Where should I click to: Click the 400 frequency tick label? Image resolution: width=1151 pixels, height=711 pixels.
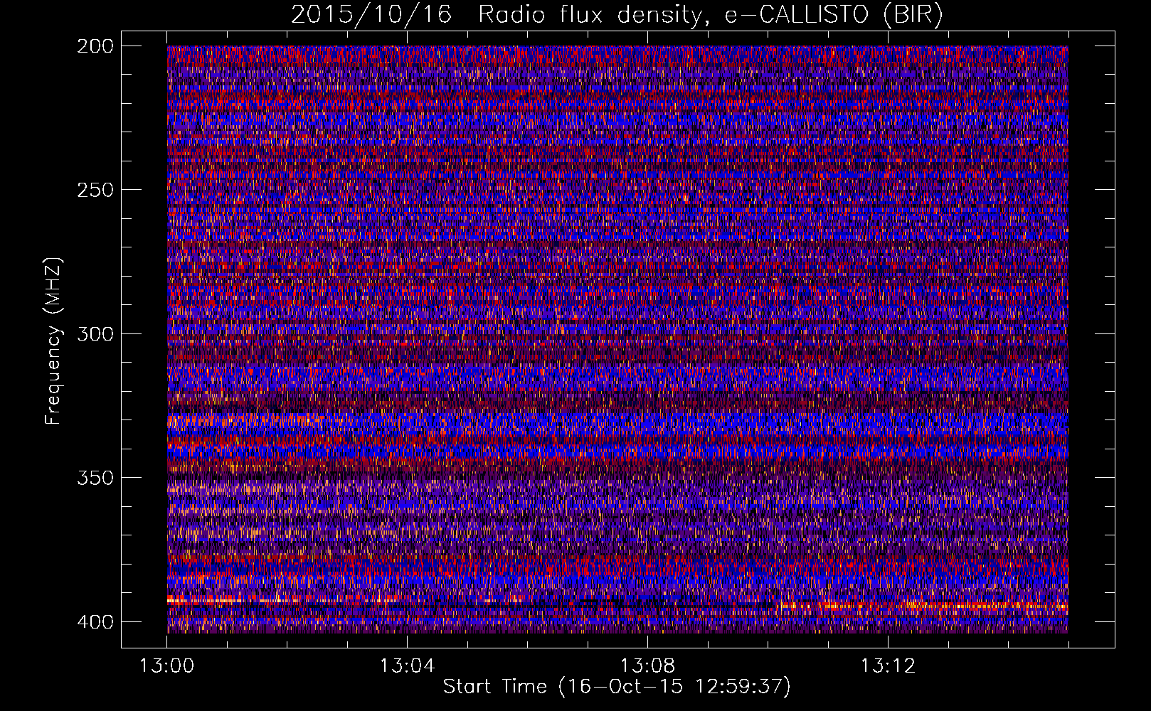(x=95, y=621)
